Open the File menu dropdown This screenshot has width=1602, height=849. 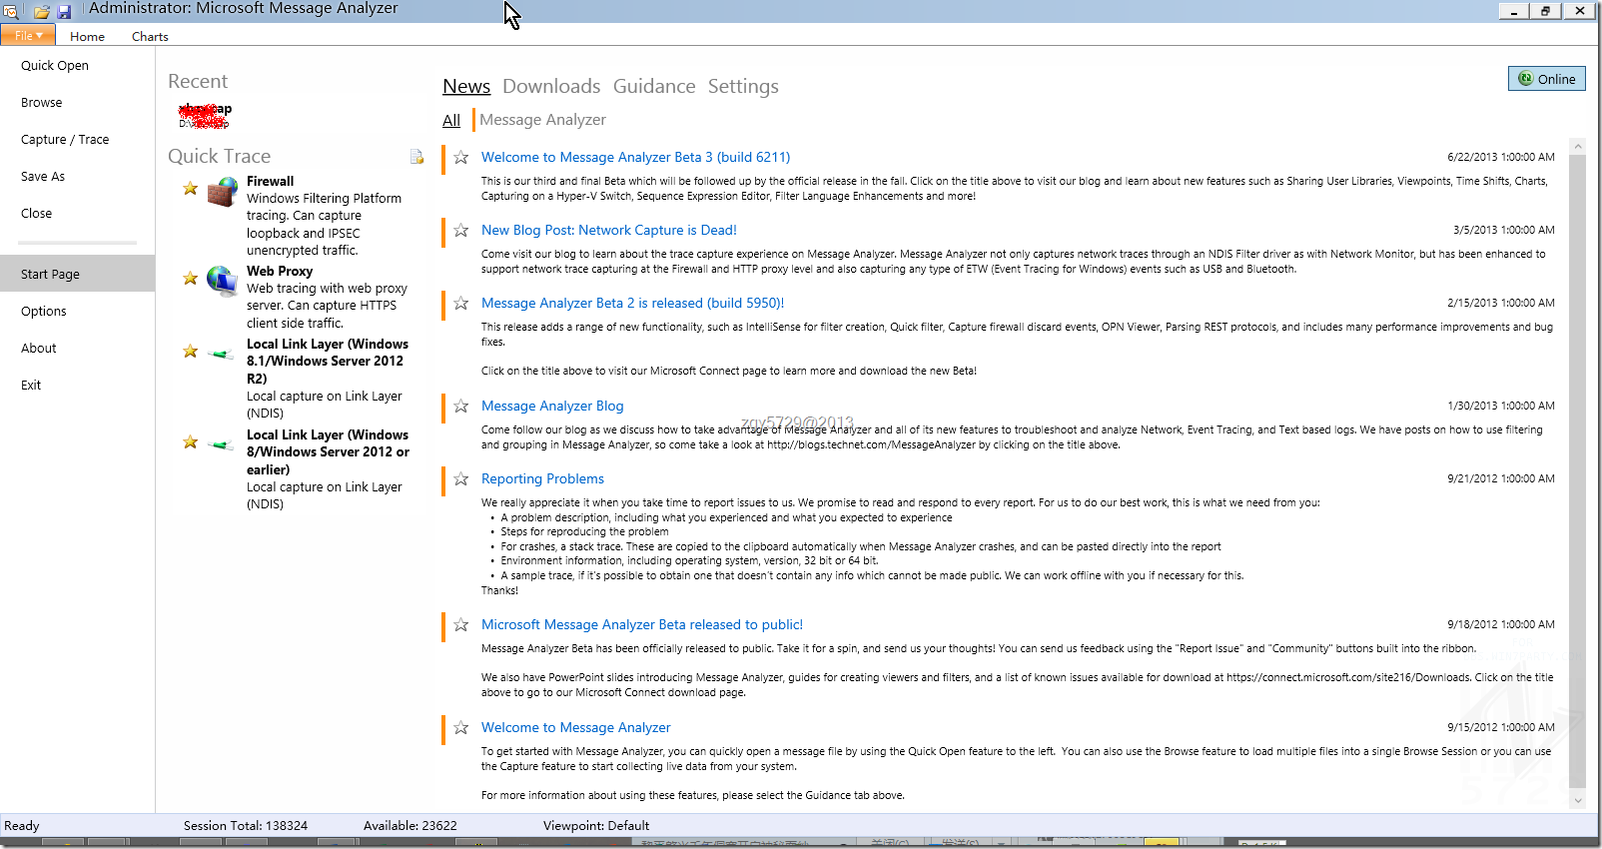(27, 35)
